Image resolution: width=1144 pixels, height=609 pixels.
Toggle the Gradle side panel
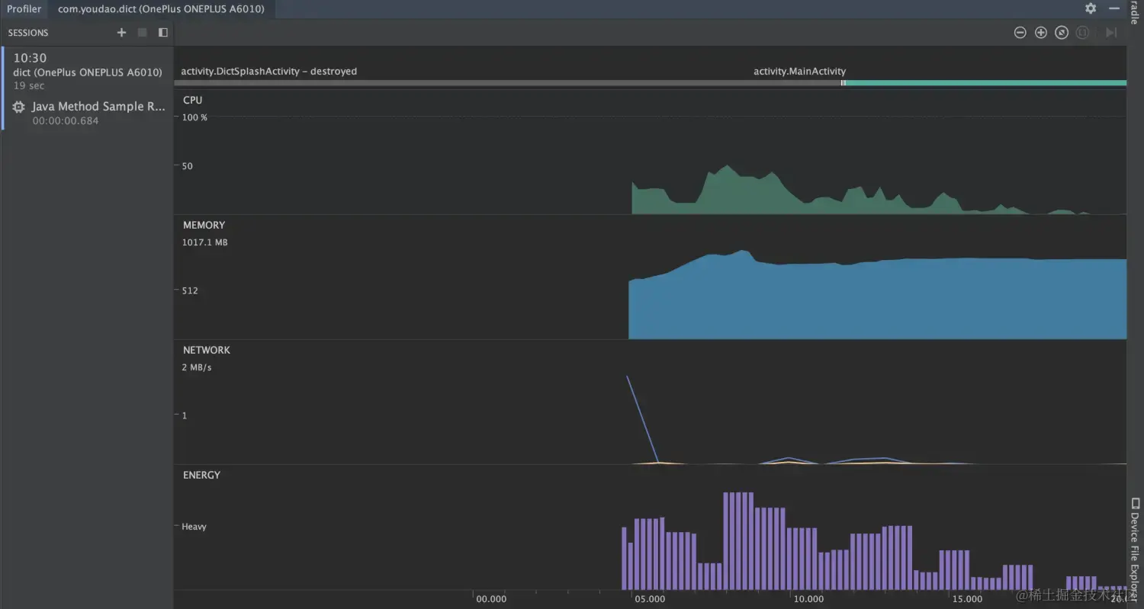tap(1134, 14)
